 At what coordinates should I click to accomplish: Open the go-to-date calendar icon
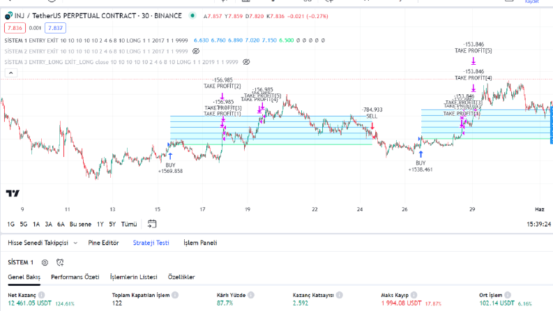152,224
